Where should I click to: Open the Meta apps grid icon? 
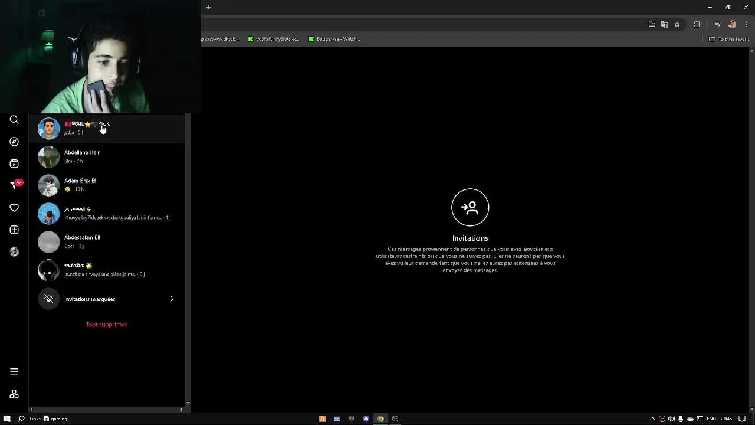coord(14,394)
